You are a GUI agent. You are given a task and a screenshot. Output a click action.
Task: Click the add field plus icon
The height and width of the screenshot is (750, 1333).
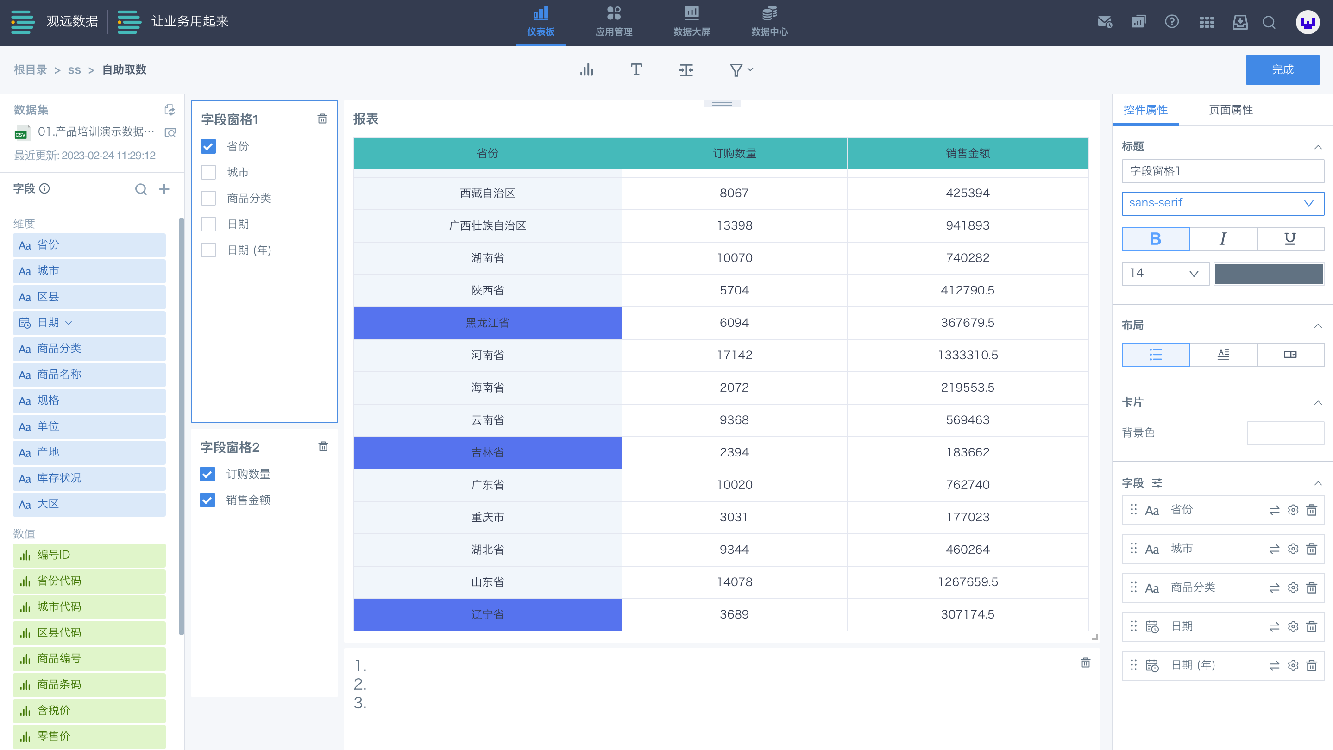tap(164, 189)
